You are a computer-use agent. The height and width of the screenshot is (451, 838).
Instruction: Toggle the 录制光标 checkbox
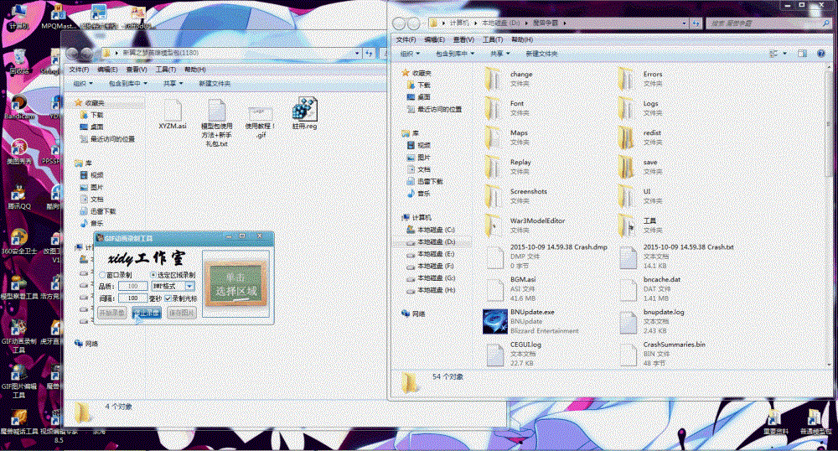pos(168,298)
